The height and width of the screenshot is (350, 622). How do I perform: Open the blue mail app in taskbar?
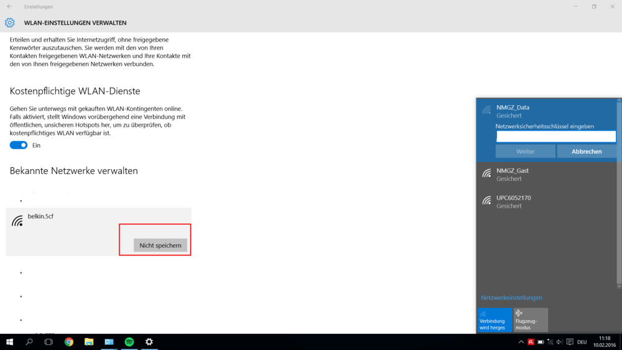(x=109, y=342)
